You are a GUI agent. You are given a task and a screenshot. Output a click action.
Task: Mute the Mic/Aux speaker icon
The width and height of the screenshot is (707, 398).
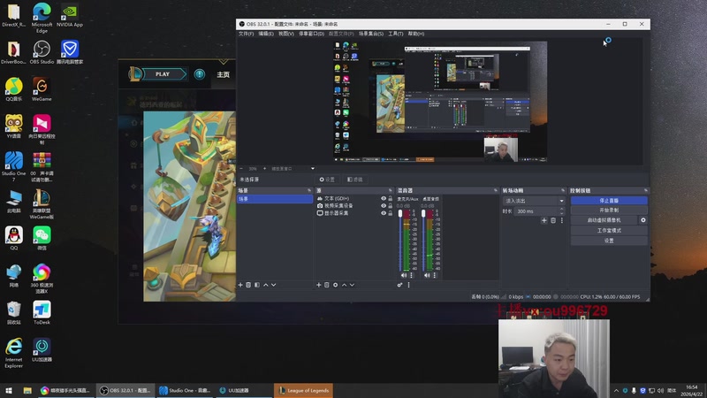404,275
